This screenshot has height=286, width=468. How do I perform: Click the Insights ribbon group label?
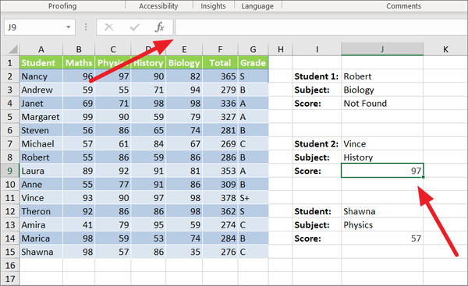tap(213, 6)
